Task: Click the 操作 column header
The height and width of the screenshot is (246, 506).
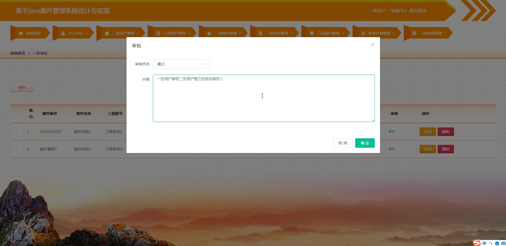Action: [x=425, y=114]
